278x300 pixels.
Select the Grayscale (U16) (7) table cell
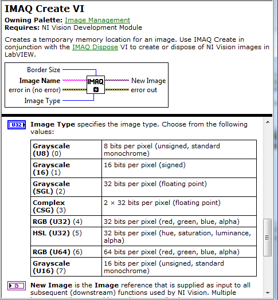(66, 267)
